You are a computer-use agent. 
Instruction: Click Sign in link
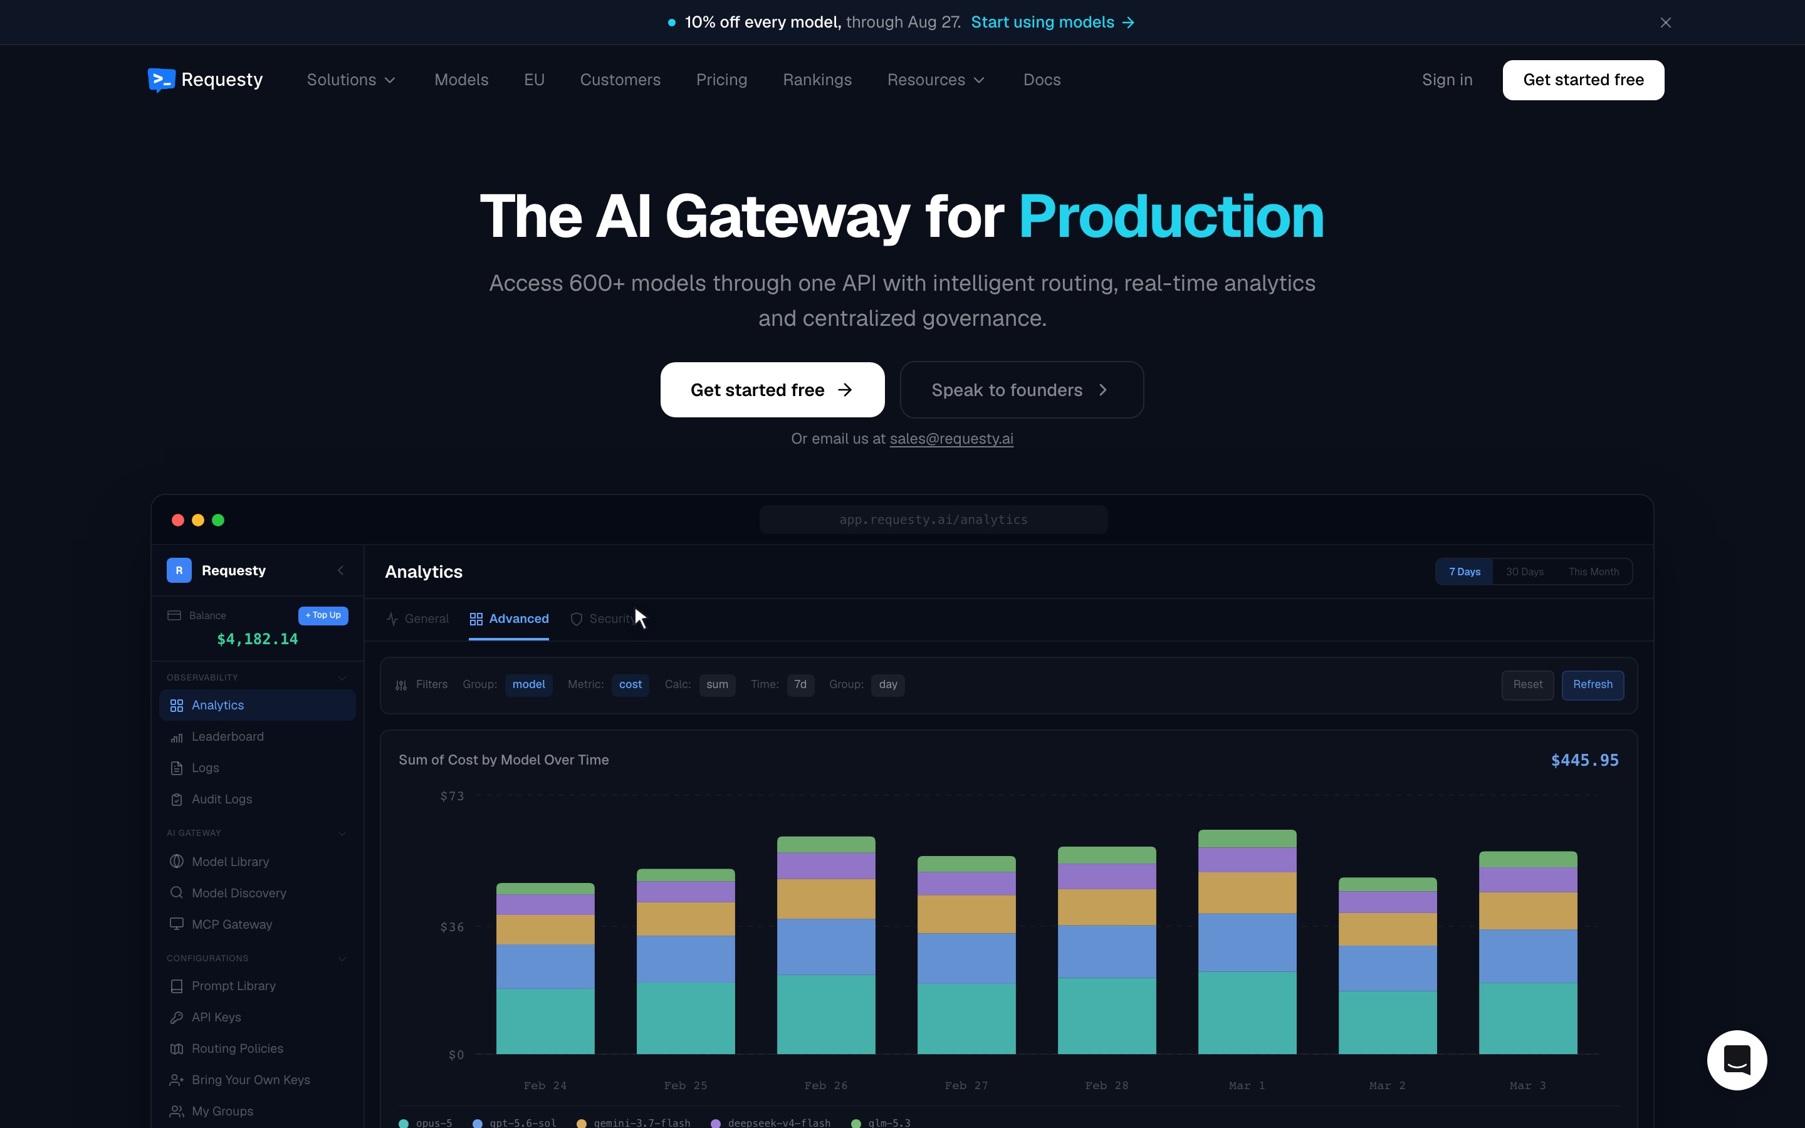coord(1447,80)
